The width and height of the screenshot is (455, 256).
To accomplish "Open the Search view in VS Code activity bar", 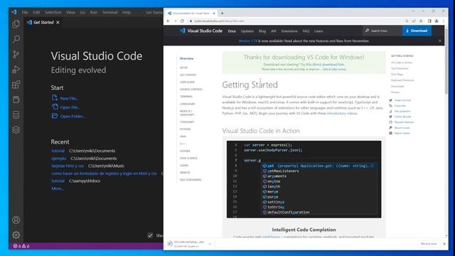I will [x=16, y=39].
